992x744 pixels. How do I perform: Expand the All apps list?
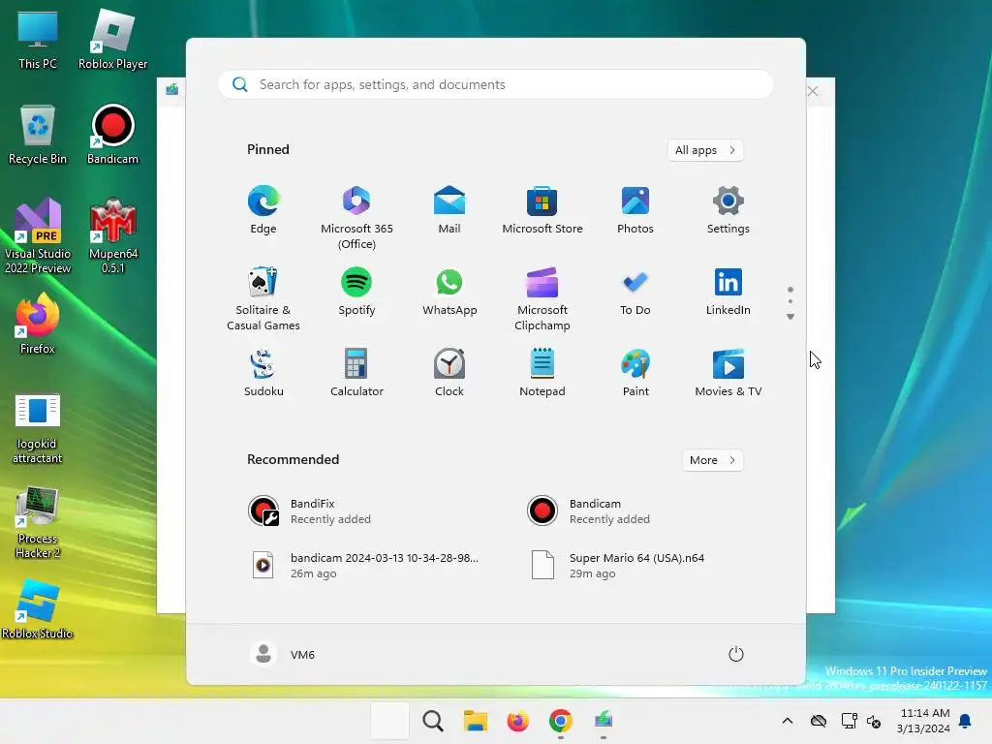705,150
